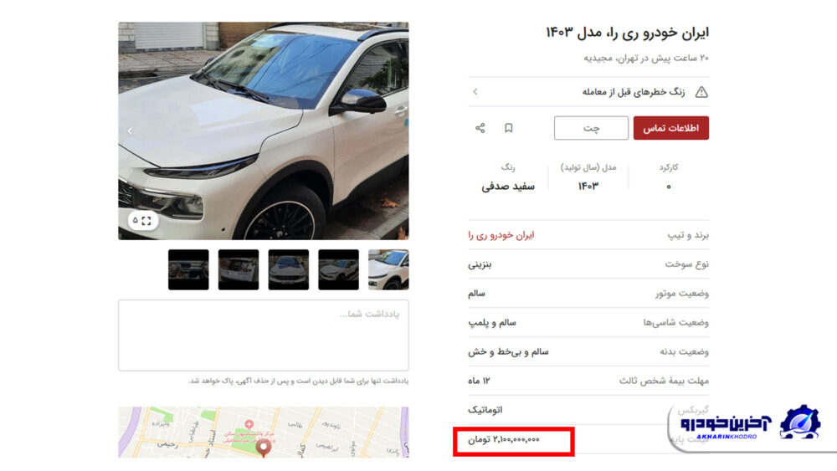Click the share icon
837x471 pixels.
pos(480,128)
